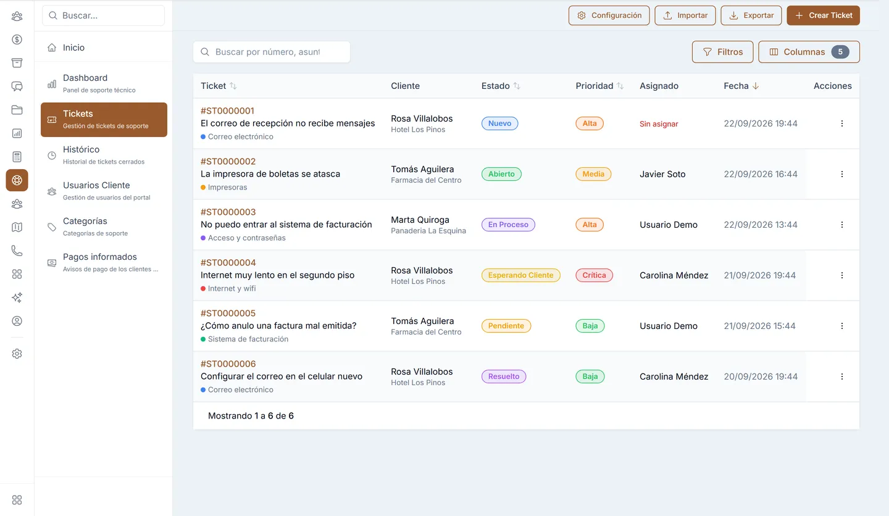Open Pagos informados in the sidebar

104,262
